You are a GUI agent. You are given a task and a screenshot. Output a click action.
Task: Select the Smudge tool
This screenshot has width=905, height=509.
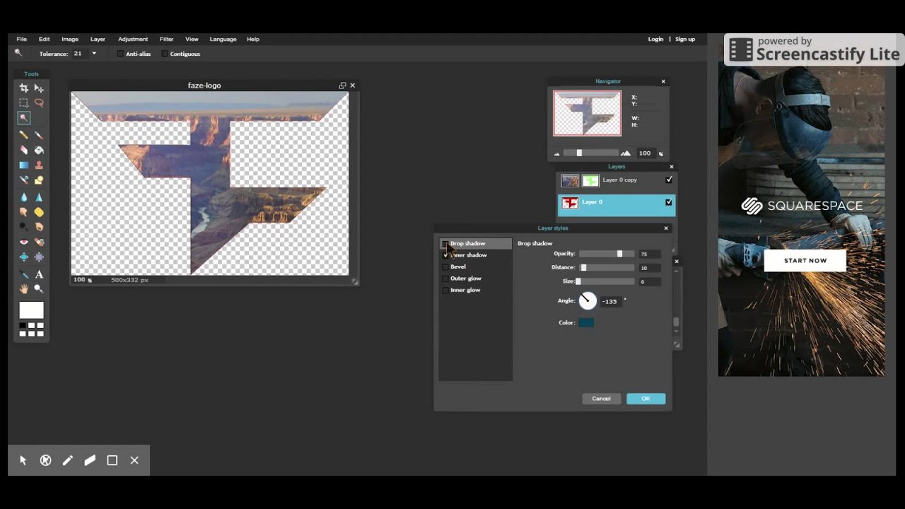23,212
